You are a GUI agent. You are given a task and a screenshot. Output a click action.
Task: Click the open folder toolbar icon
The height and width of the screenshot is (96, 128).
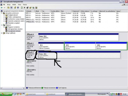tap(30, 8)
